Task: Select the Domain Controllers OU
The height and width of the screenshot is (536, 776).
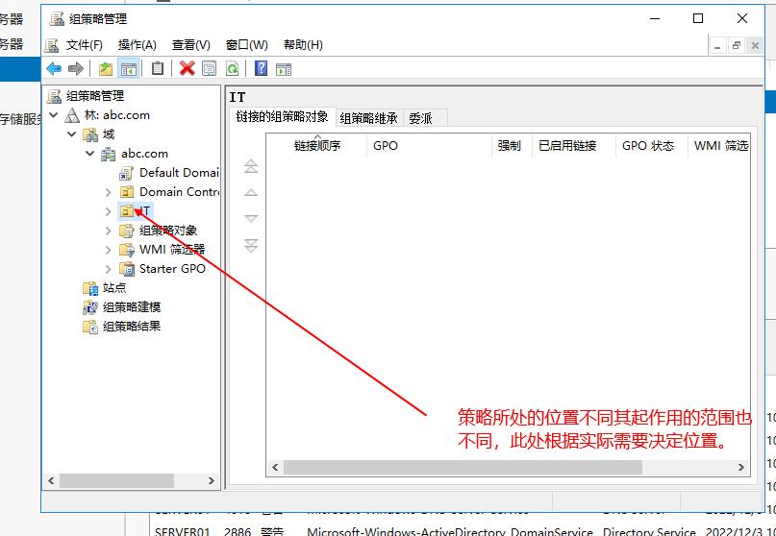Action: 179,192
